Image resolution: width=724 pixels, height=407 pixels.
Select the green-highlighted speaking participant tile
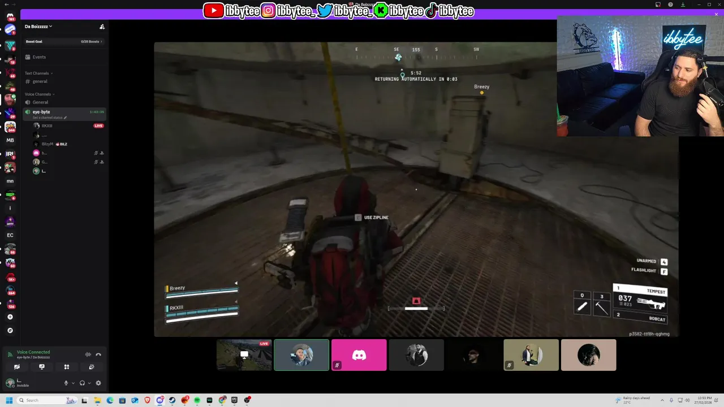coord(301,355)
